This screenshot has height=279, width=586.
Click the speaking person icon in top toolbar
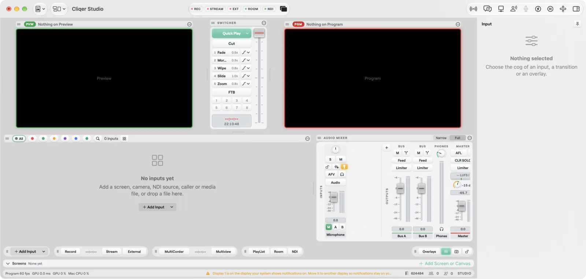(514, 9)
